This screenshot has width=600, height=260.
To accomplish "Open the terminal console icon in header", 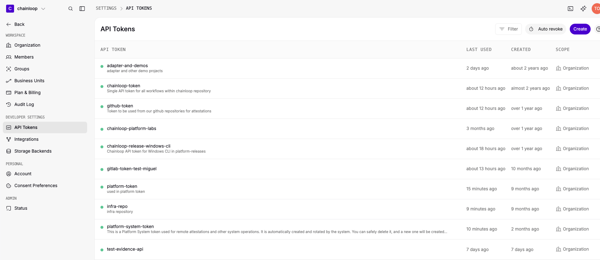I will [x=570, y=9].
